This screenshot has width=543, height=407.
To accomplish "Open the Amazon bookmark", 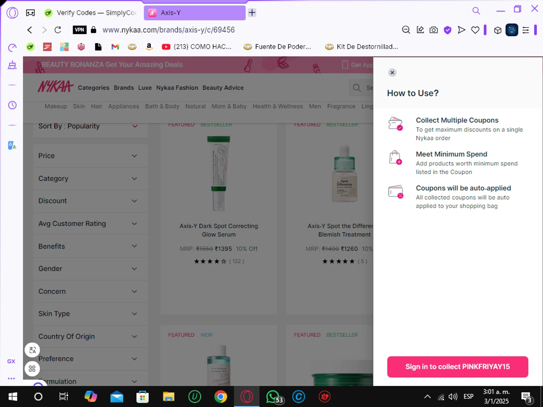I will point(149,47).
